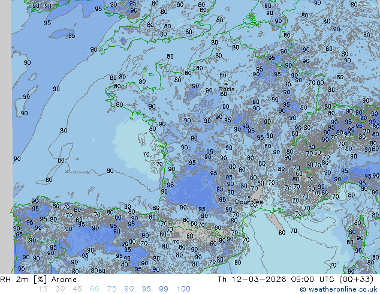
Task: Click legend value 75
Action: coord(112,289)
